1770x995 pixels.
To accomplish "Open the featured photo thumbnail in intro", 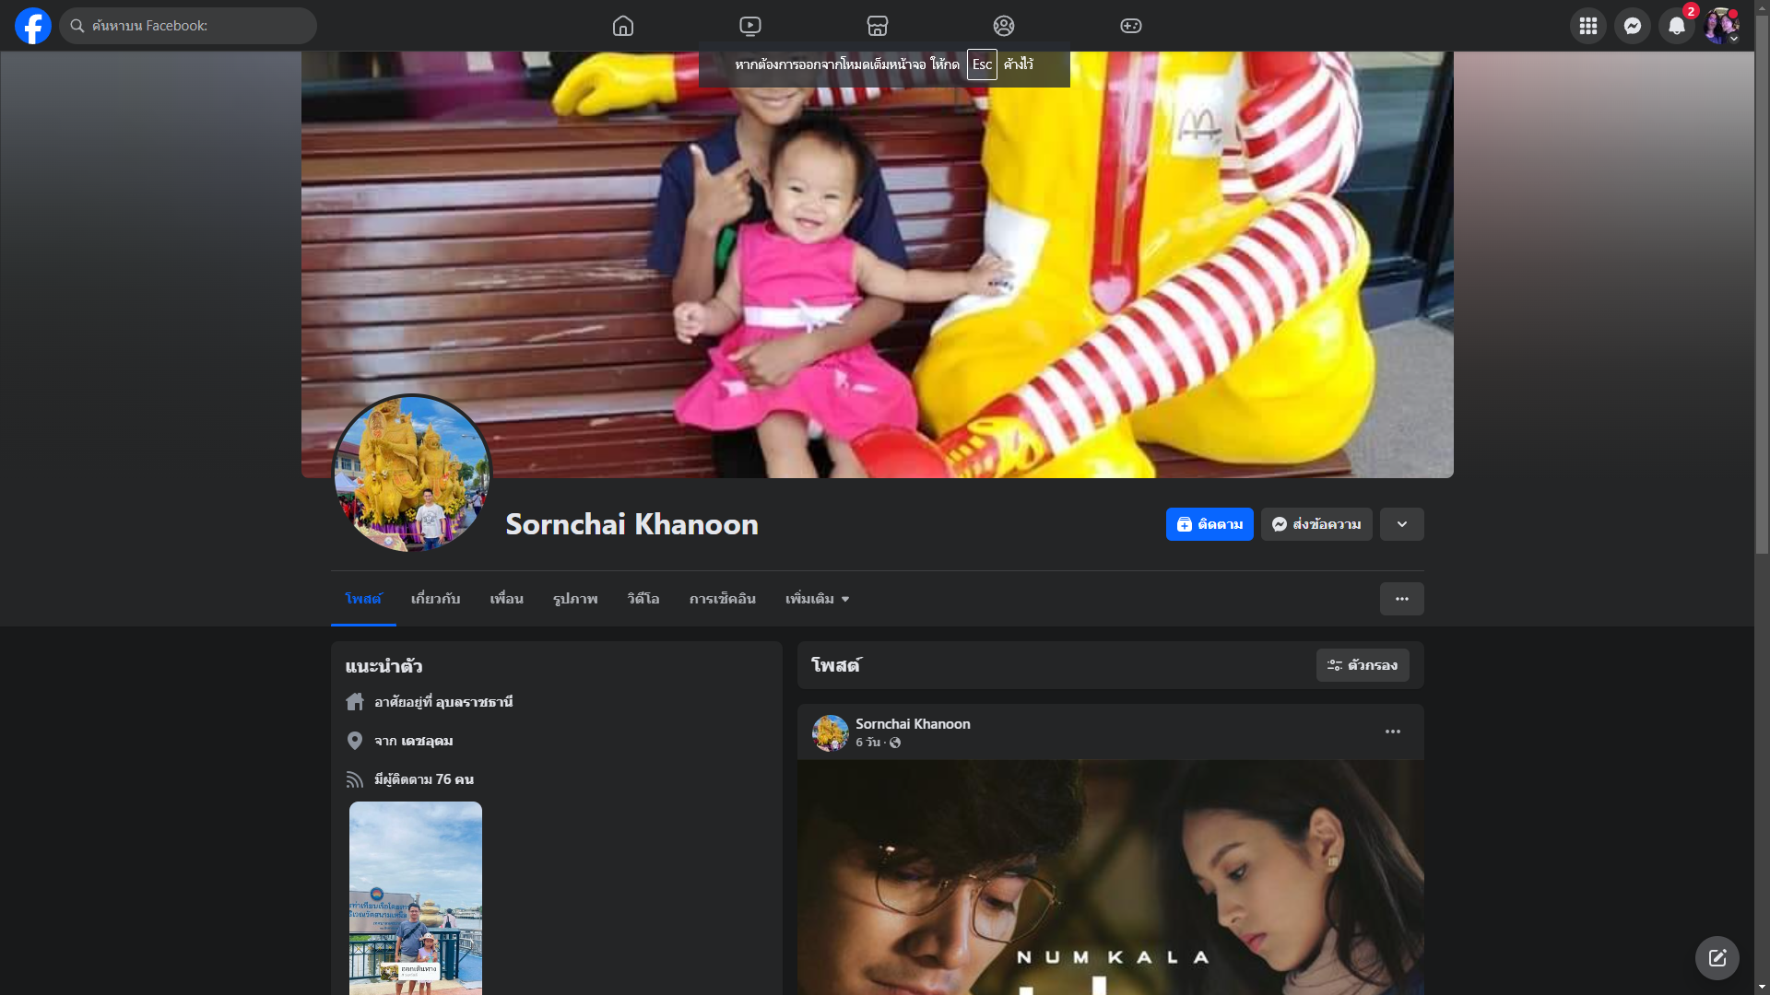I will click(x=416, y=897).
